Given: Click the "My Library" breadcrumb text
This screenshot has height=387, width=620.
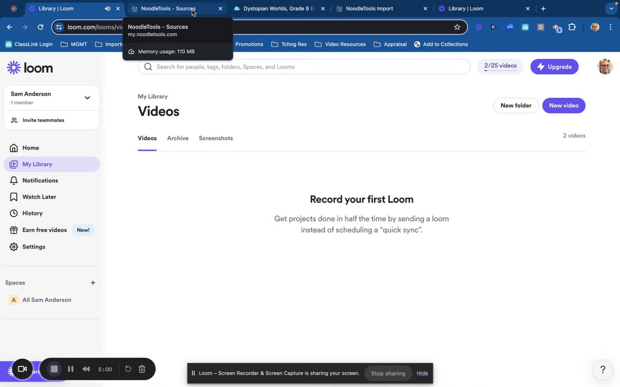Looking at the screenshot, I should click(153, 97).
